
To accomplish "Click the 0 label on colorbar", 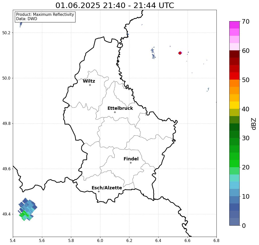I will (x=244, y=226).
